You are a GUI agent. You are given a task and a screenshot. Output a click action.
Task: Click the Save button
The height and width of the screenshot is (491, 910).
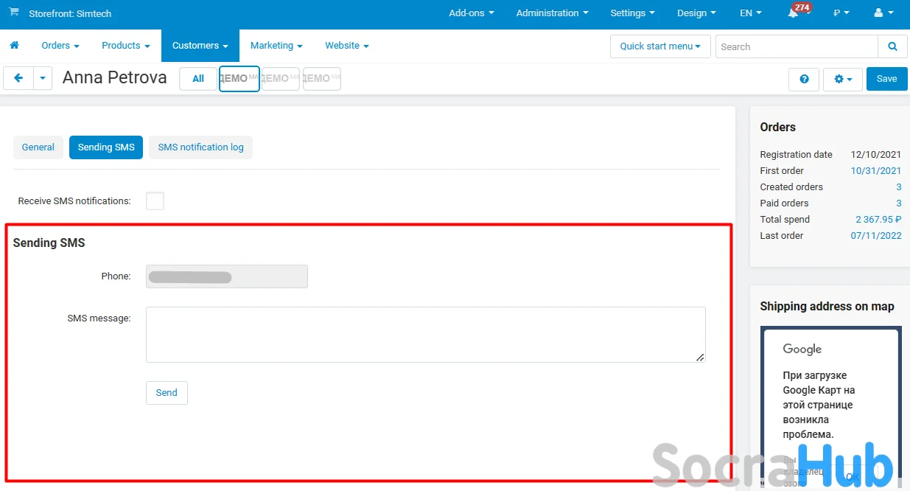point(887,79)
